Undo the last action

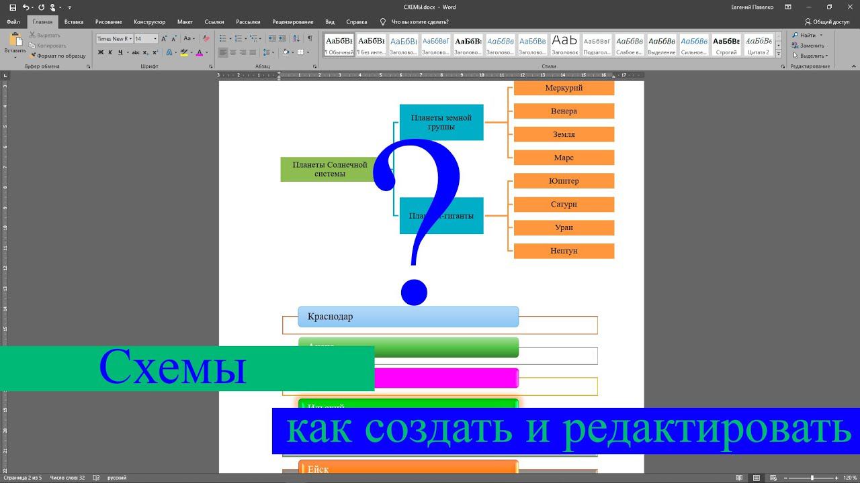click(x=26, y=7)
